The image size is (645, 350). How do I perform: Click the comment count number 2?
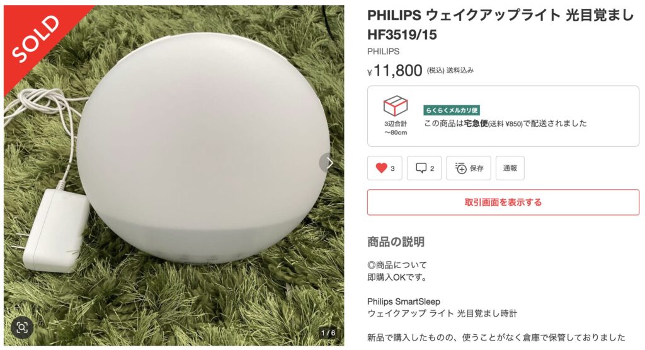click(432, 168)
